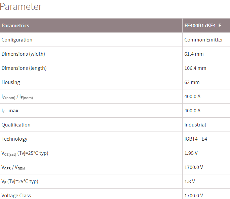Select the 106.4 mm length value
The width and height of the screenshot is (230, 199).
click(x=195, y=68)
